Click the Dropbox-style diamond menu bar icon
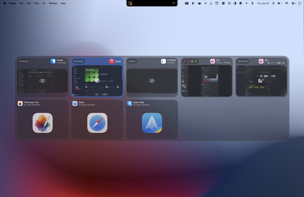The height and width of the screenshot is (197, 304). tap(252, 3)
